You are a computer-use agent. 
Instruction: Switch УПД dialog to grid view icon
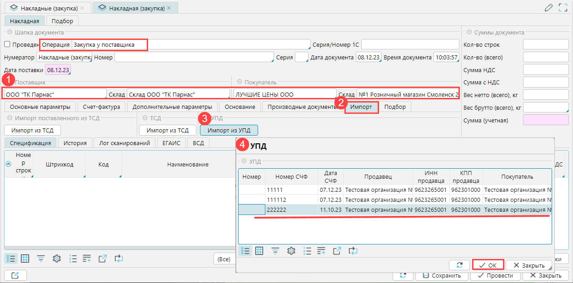click(x=259, y=251)
